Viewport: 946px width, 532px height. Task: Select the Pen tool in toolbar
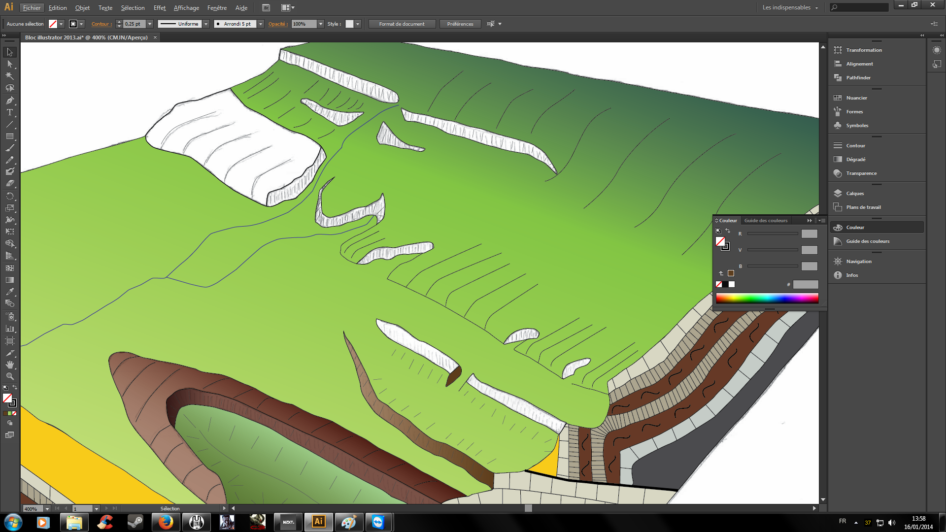coord(9,100)
